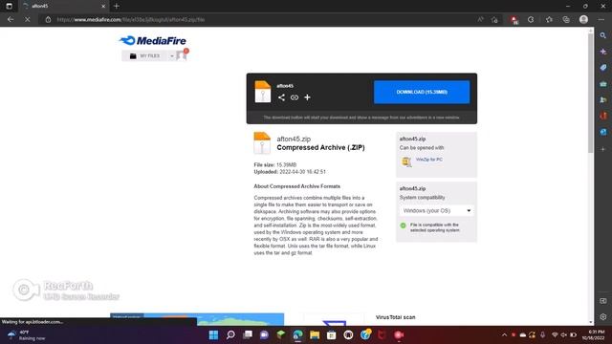Open tab actions menu icon

(9, 6)
